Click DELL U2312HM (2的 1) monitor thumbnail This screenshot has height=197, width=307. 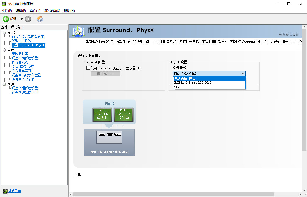pos(102,115)
